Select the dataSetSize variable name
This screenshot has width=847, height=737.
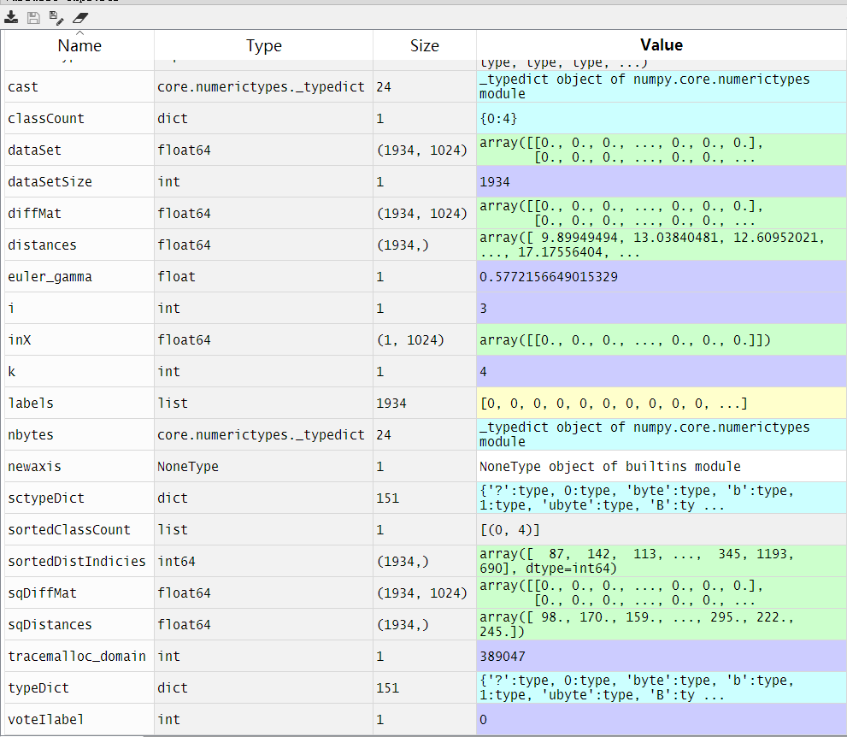point(50,181)
